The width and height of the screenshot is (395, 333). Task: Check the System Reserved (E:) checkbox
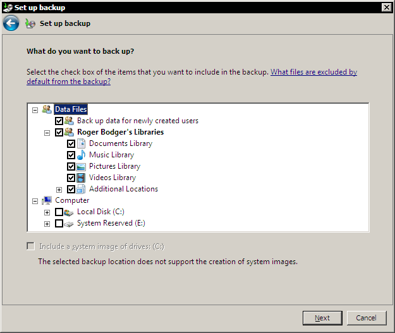tap(59, 224)
